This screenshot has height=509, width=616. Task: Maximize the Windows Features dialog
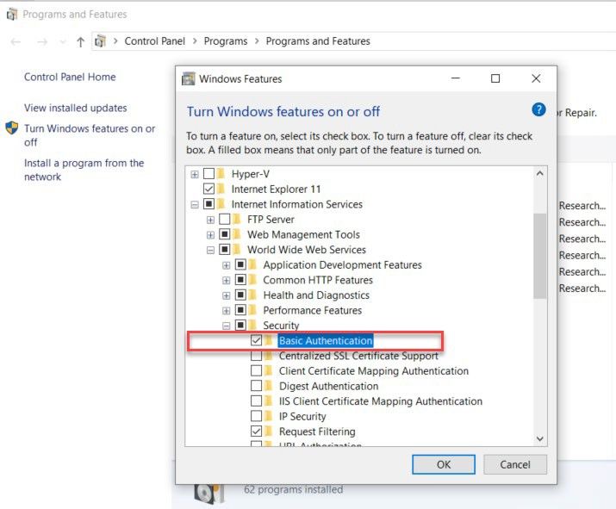pos(495,78)
